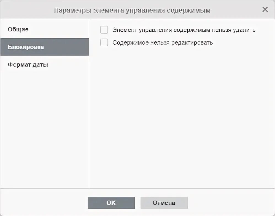Click the grey Отмена button
This screenshot has height=216, width=275.
pos(164,203)
